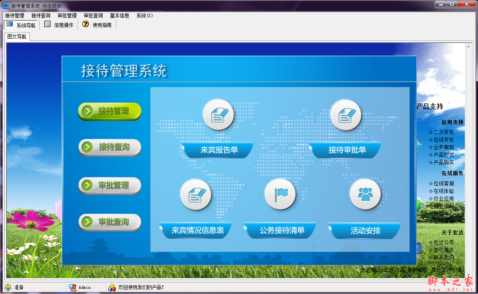Open the 来宾情况信息表 info sheet icon
This screenshot has width=478, height=294.
196,194
